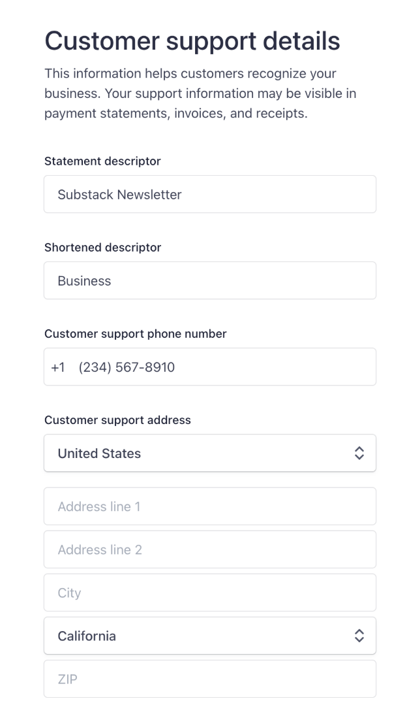The width and height of the screenshot is (407, 720).
Task: Click the customer support phone number field
Action: [209, 367]
